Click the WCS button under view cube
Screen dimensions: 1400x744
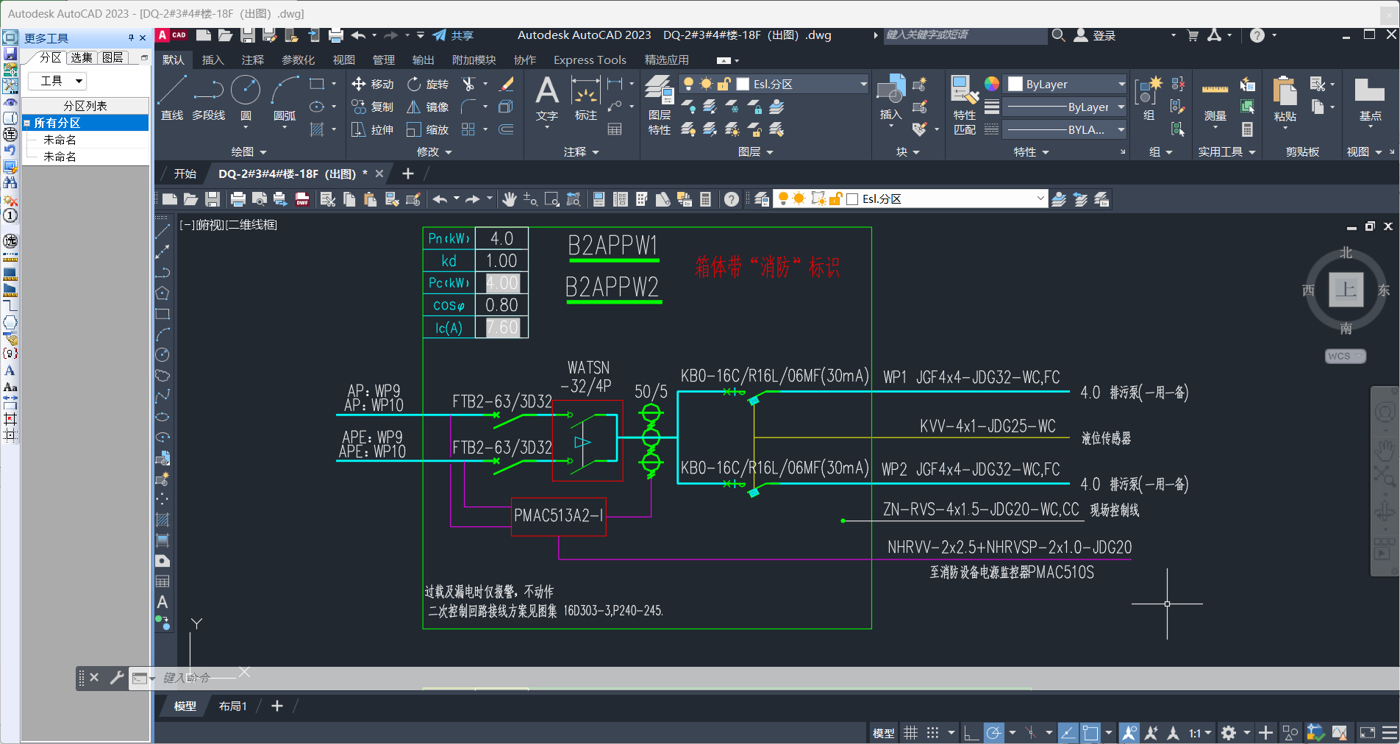point(1345,356)
